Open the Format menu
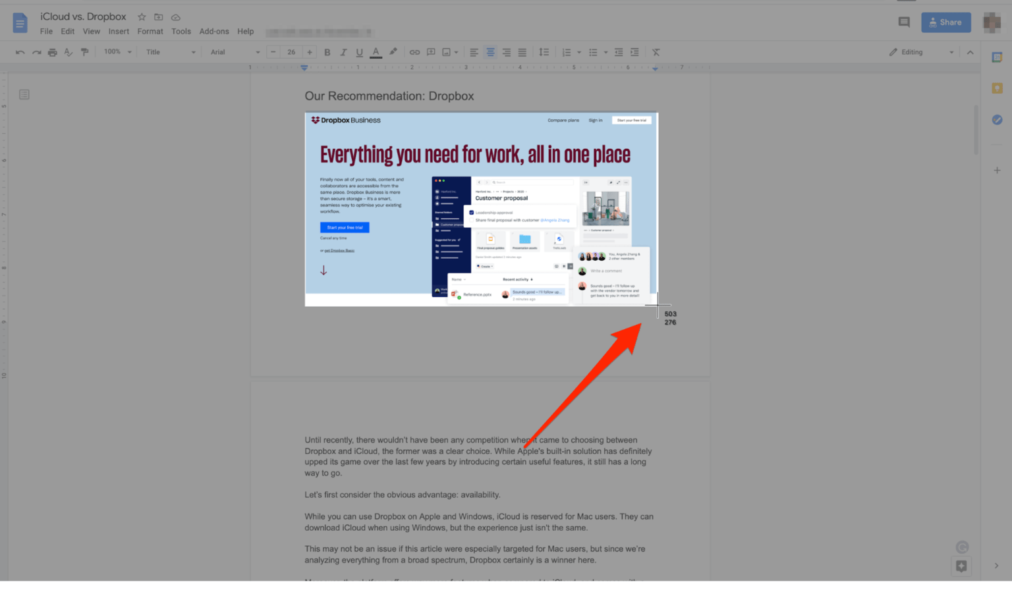The height and width of the screenshot is (596, 1012). pyautogui.click(x=150, y=31)
